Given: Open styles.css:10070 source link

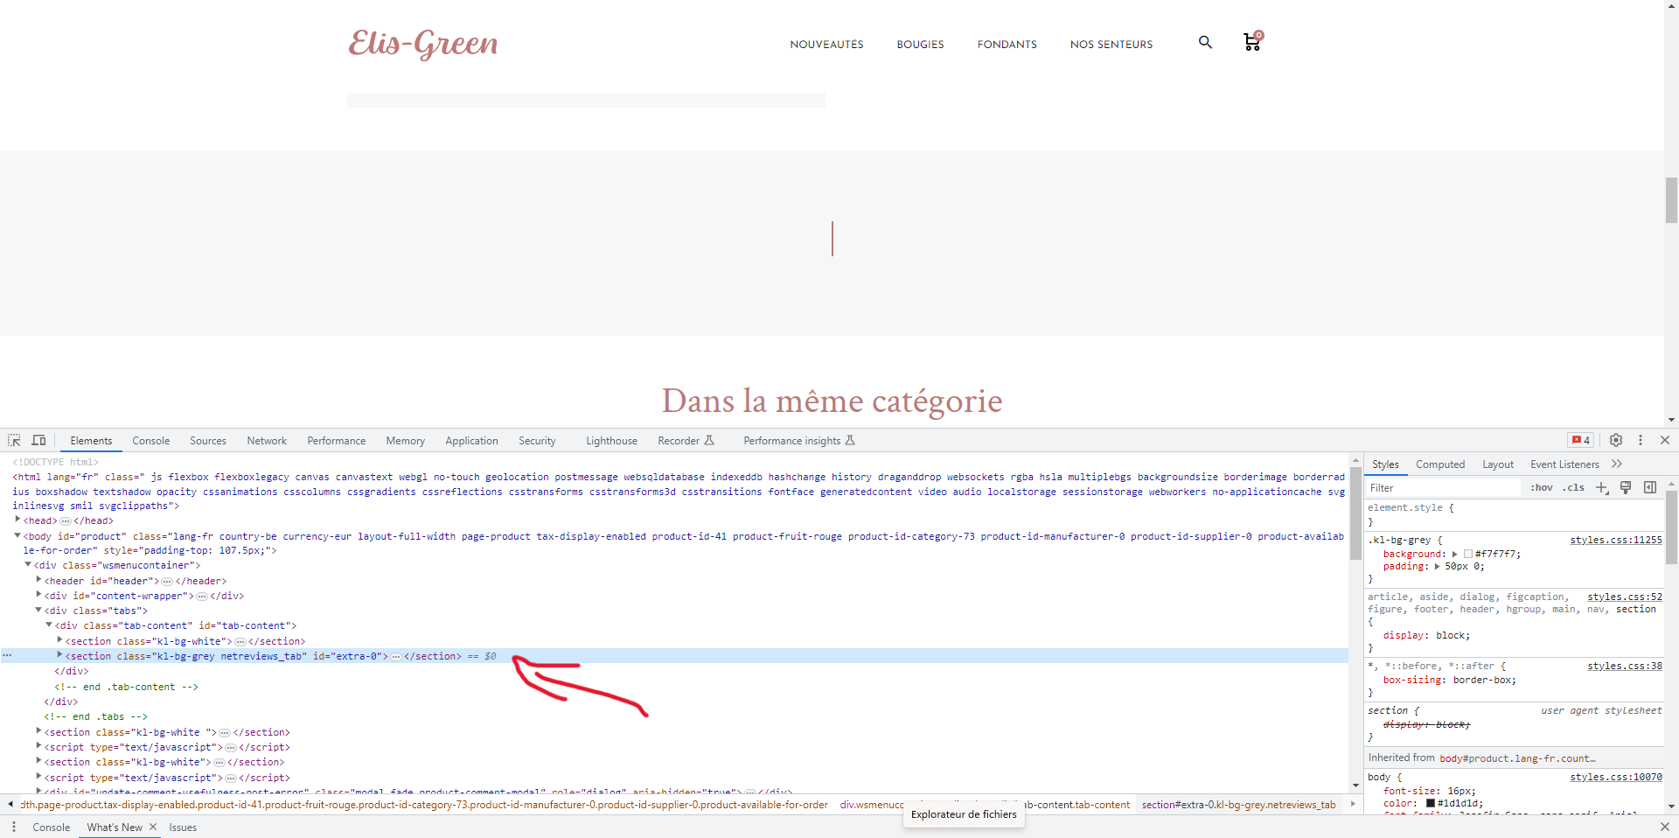Looking at the screenshot, I should click(x=1616, y=777).
